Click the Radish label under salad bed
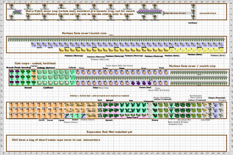233x155 pixels. coord(75,120)
